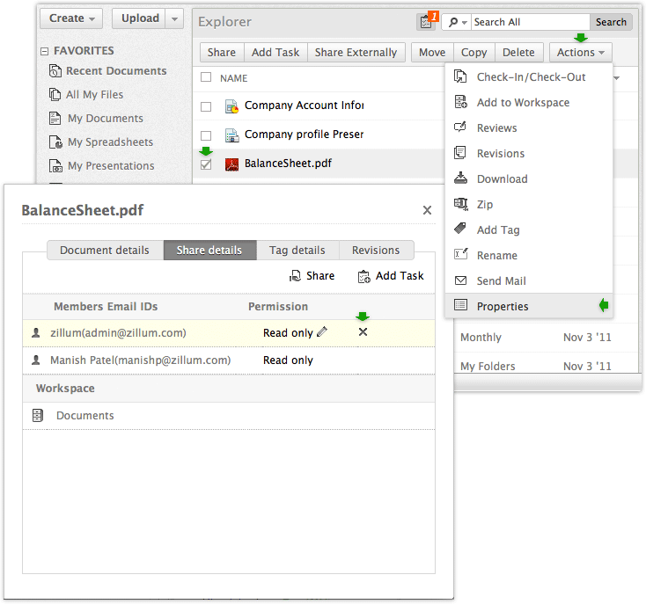Click the Search button

pyautogui.click(x=611, y=22)
